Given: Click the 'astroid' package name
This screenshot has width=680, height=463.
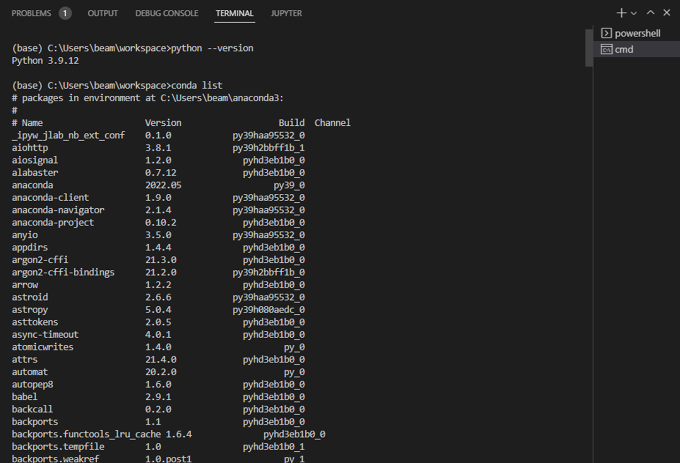Looking at the screenshot, I should (x=30, y=297).
